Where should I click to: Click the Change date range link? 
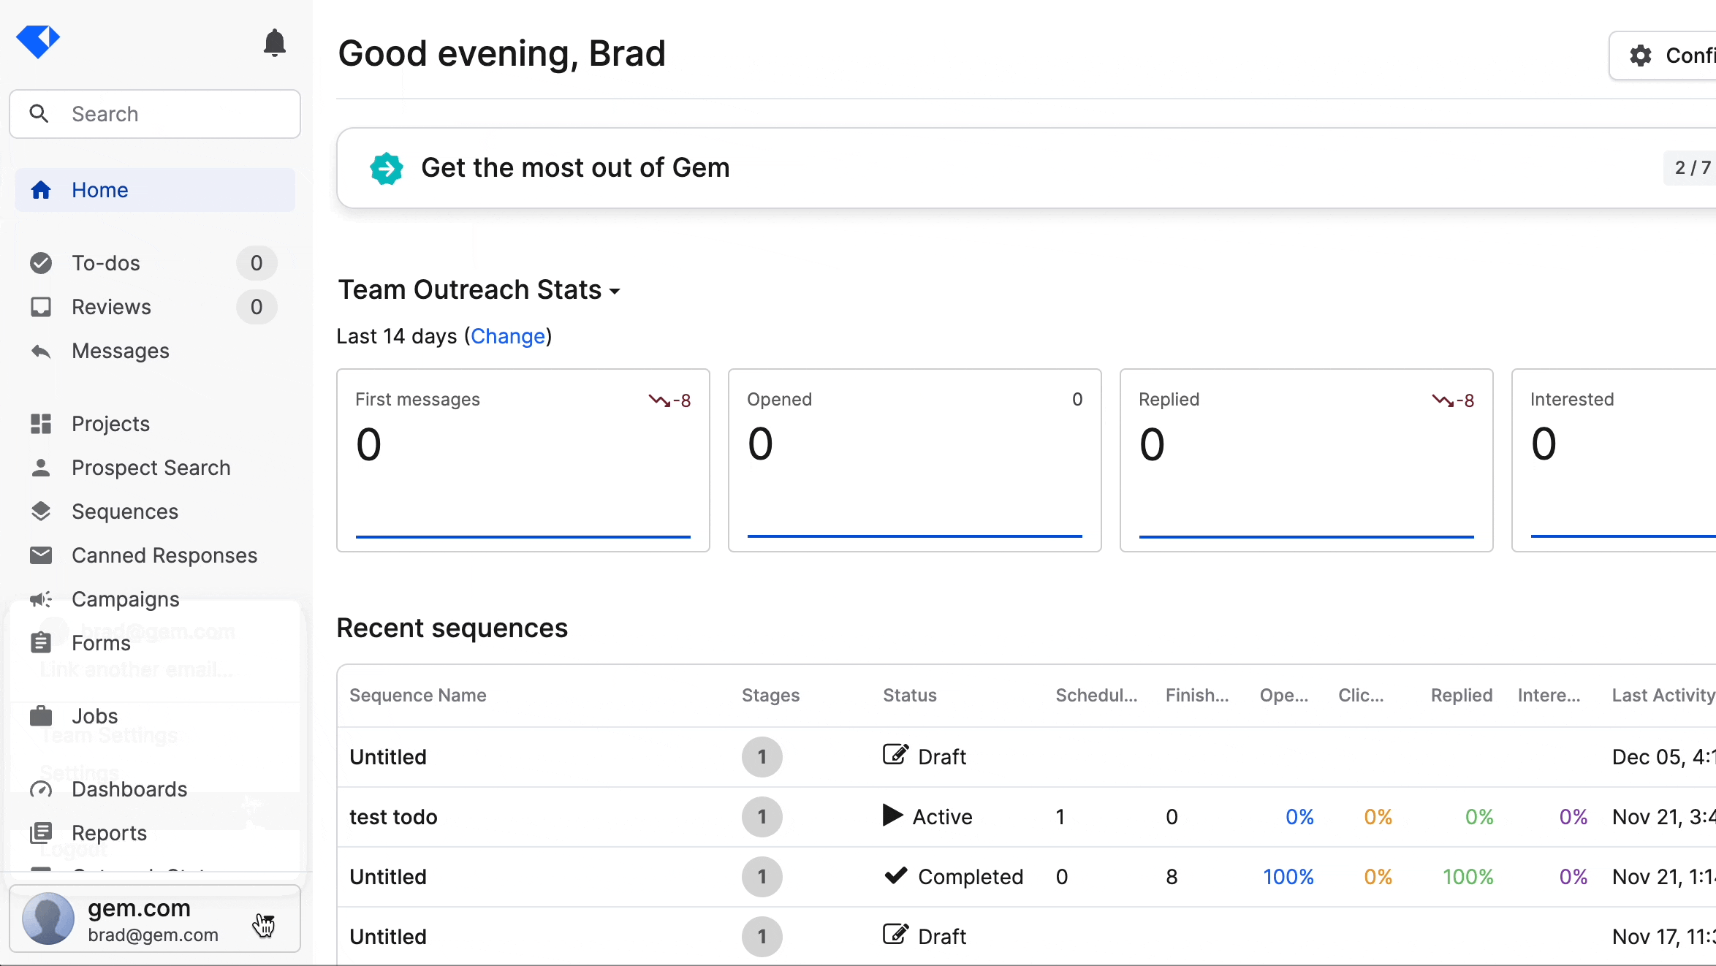coord(508,336)
